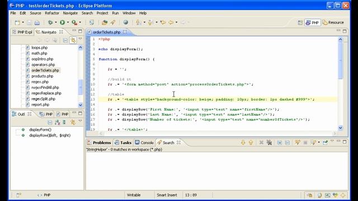This screenshot has width=358, height=201.
Task: Expand all results in Search panel
Action: 280,143
